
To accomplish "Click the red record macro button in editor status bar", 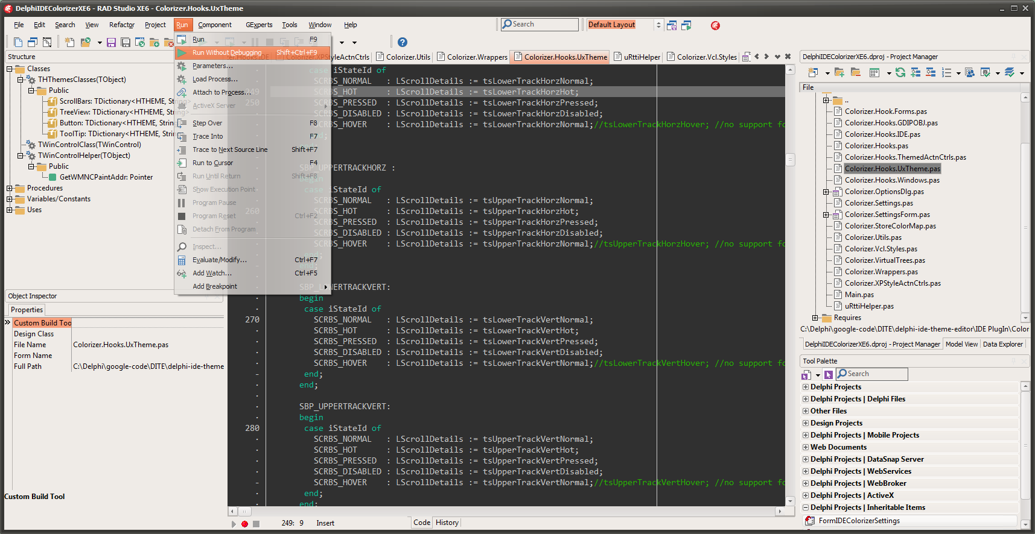I will tap(244, 524).
